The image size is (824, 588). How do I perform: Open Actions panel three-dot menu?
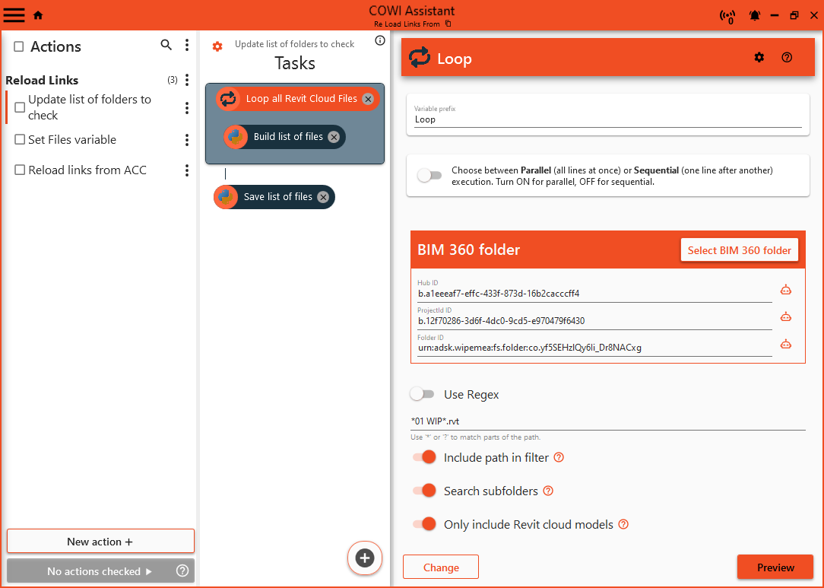click(x=187, y=46)
